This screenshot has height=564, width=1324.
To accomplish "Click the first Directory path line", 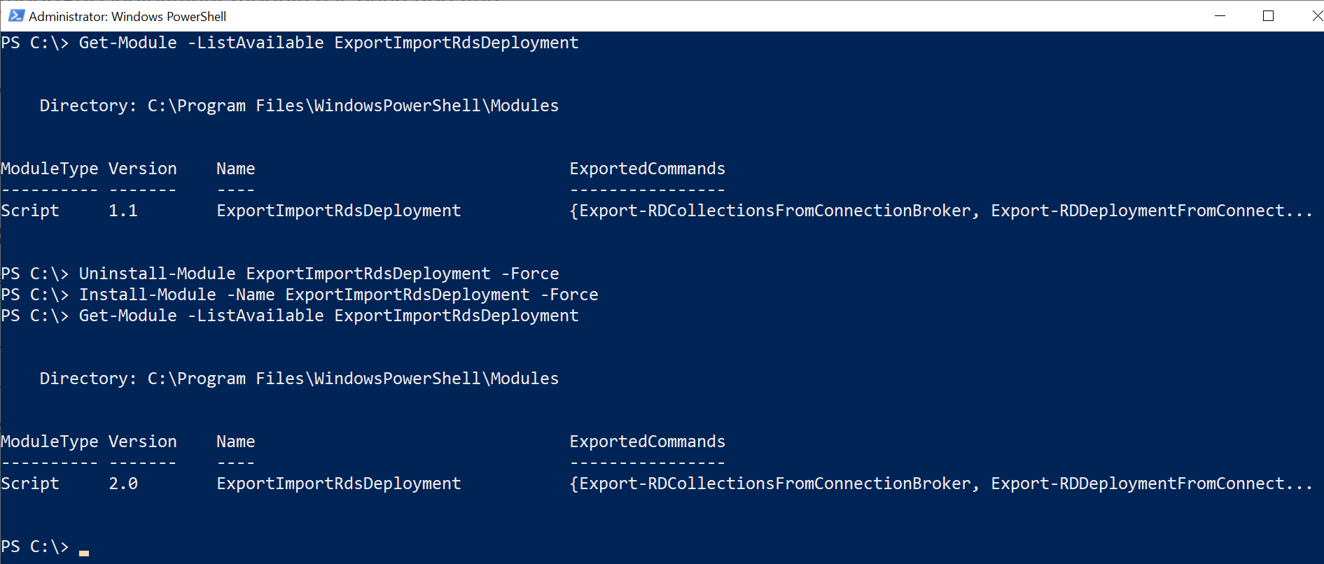I will [299, 106].
